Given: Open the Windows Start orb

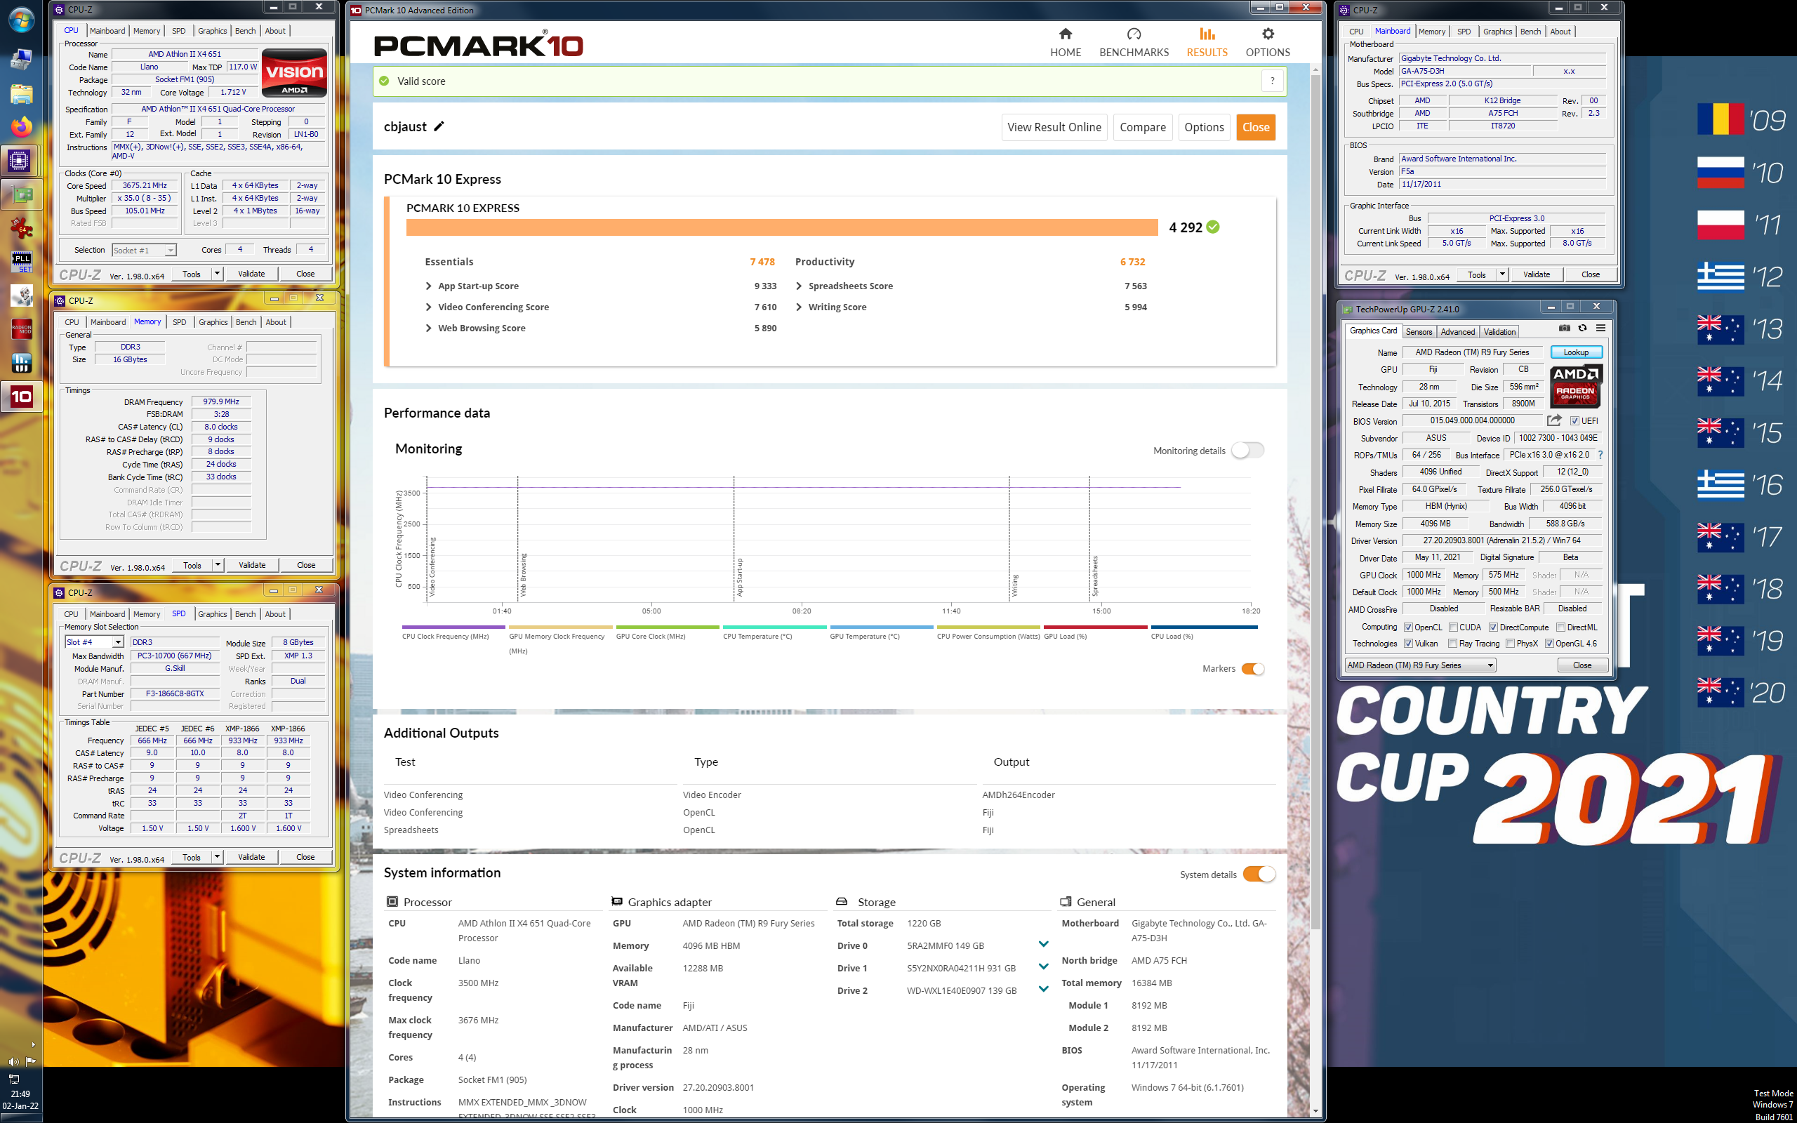Looking at the screenshot, I should pos(21,20).
